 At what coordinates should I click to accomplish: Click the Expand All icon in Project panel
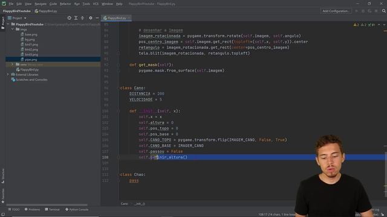(x=76, y=18)
